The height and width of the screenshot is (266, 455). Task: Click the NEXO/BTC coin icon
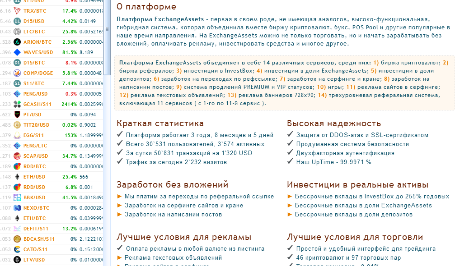(x=17, y=208)
